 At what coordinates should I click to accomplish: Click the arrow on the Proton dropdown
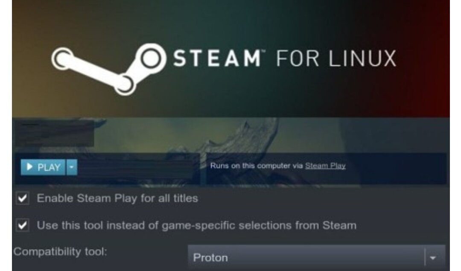(x=432, y=258)
